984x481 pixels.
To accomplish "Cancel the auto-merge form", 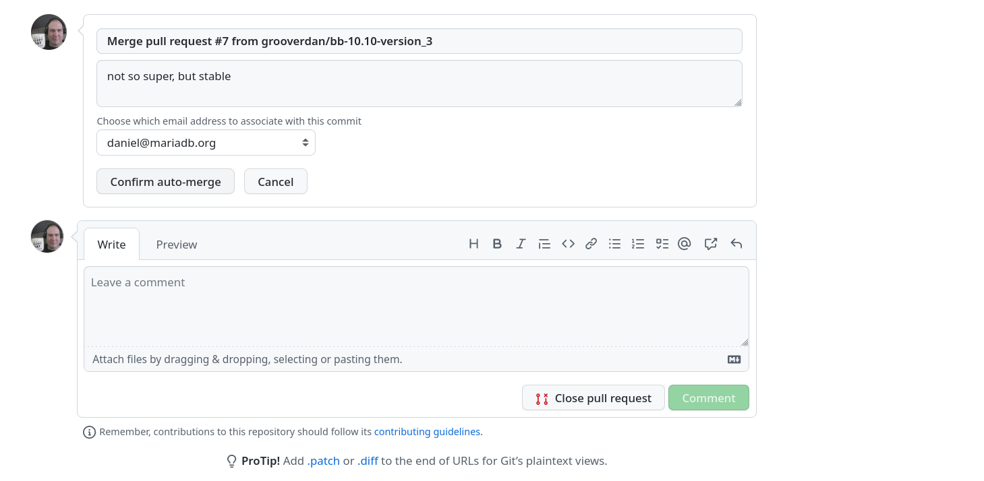I will point(275,182).
